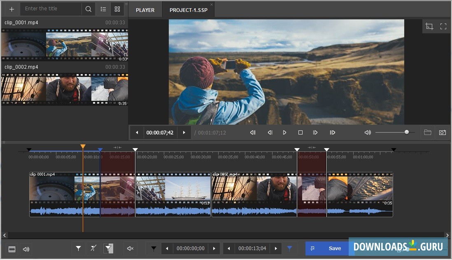Image resolution: width=452 pixels, height=260 pixels.
Task: Increase the 00:00:13;04 end time with right arrow
Action: 276,248
